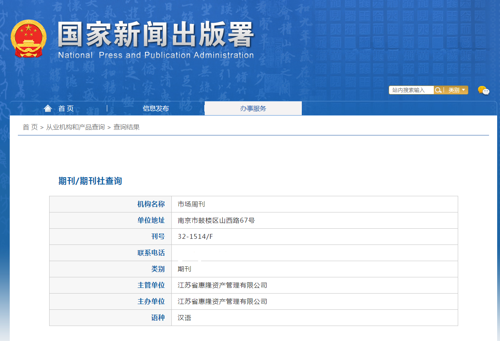Click the 主办单位 company name value
This screenshot has height=341, width=500.
point(223,302)
